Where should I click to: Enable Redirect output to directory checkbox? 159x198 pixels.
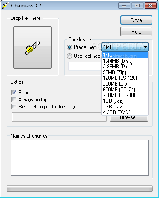(x=14, y=107)
